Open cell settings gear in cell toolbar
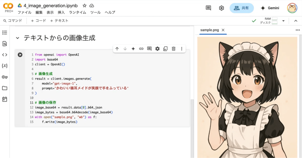Image resolution: width=302 pixels, height=158 pixels. coord(157,49)
